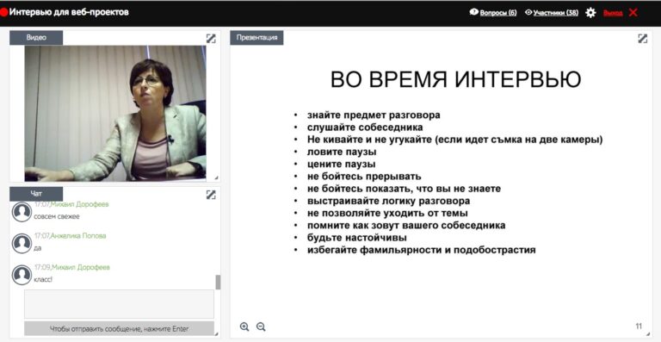The height and width of the screenshot is (342, 661).
Task: Click bullet не бойтесь прерывать
Action: coord(364,177)
